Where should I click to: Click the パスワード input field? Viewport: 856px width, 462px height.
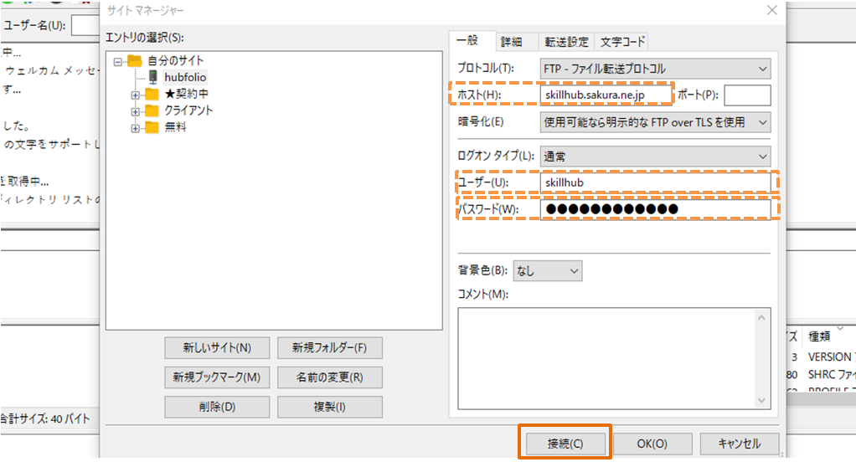click(x=655, y=209)
